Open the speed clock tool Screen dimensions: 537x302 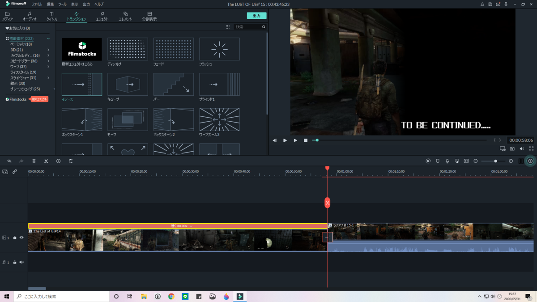click(58, 161)
